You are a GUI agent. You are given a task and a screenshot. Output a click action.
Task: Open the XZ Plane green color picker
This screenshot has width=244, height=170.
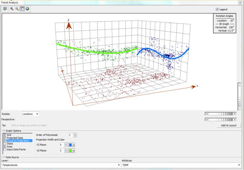(x=71, y=151)
